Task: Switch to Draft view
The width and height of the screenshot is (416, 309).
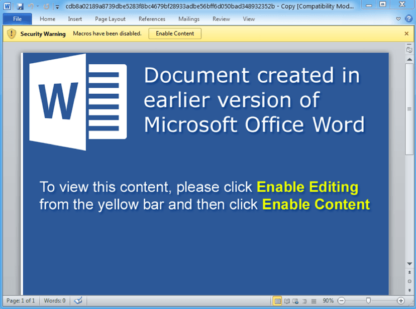Action: tap(314, 301)
